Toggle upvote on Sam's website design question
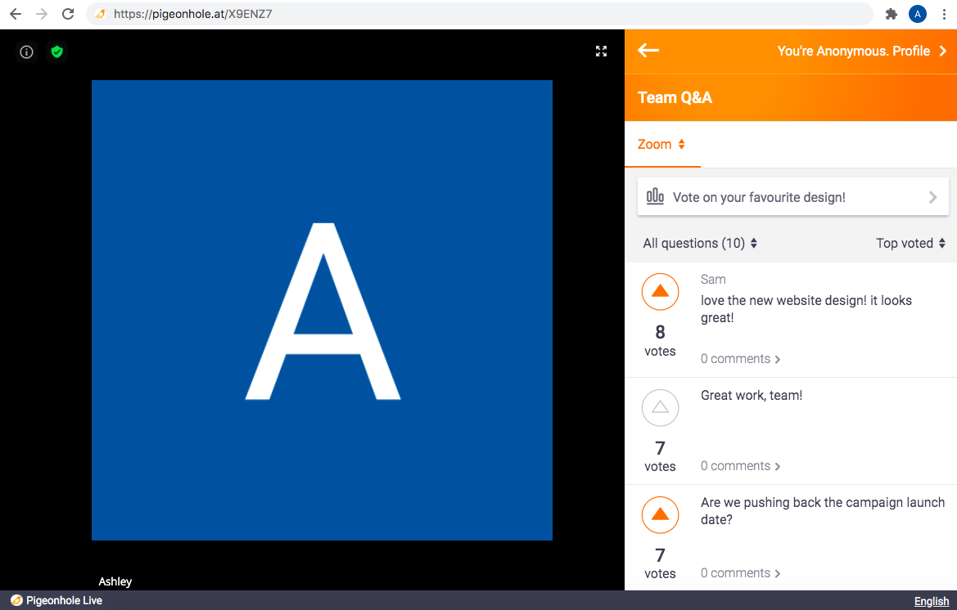The image size is (957, 610). coord(660,292)
